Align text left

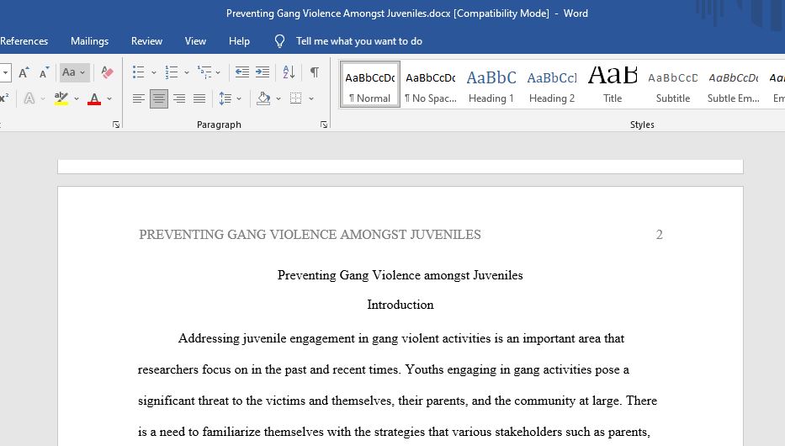(139, 98)
